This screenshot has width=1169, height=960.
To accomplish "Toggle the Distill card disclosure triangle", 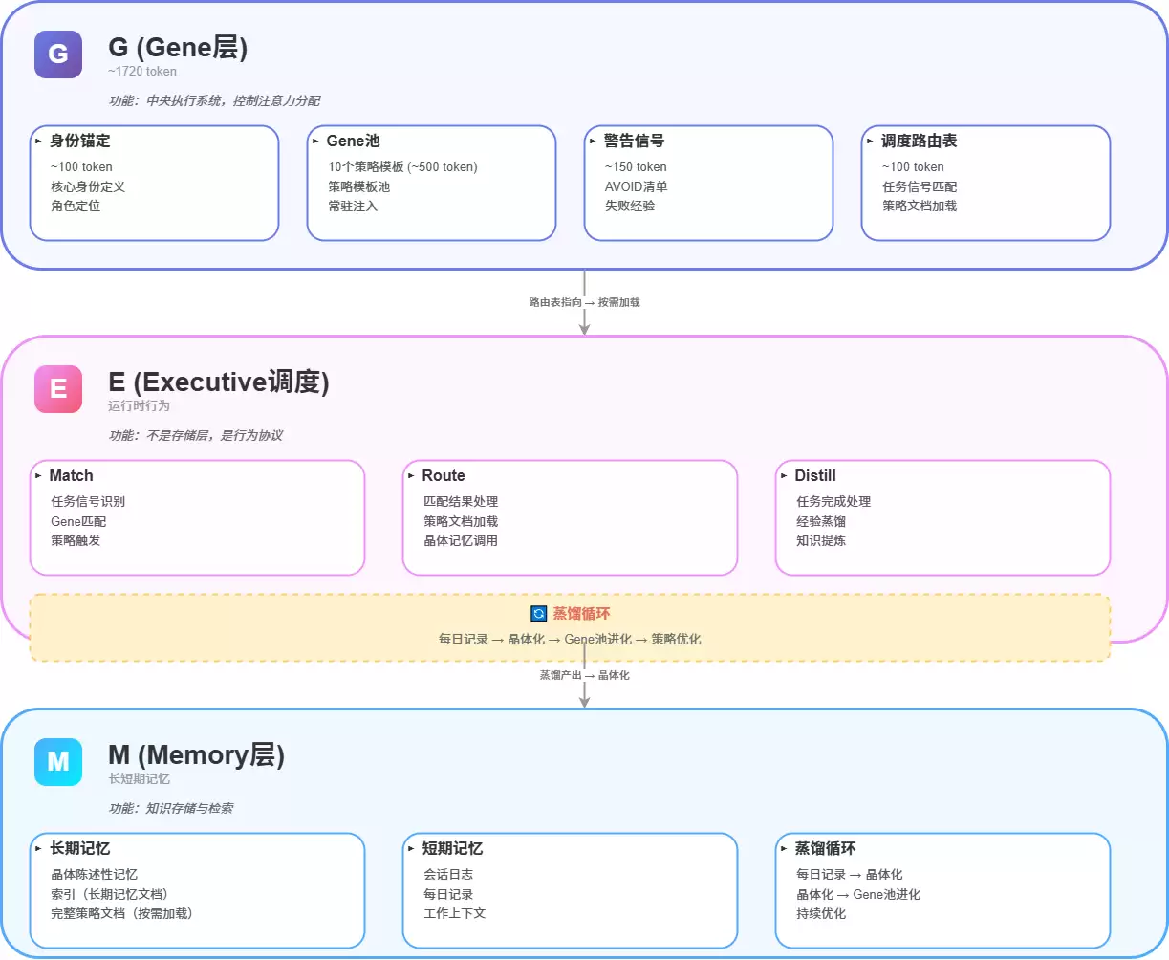I will click(784, 475).
